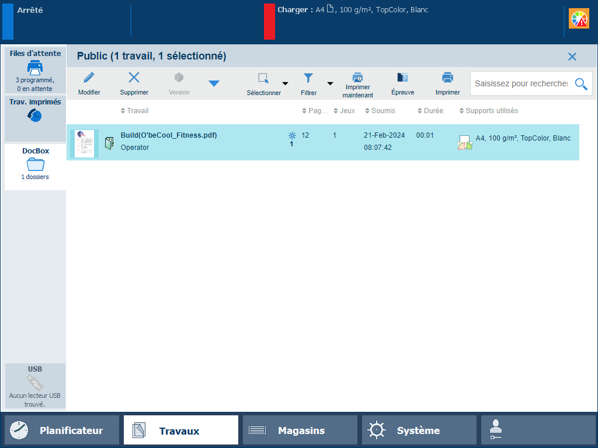
Task: Open color status warning icon
Action: (x=579, y=19)
